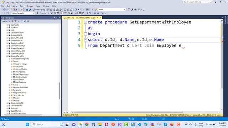Open the Query menu
228x128 pixels.
22,6
